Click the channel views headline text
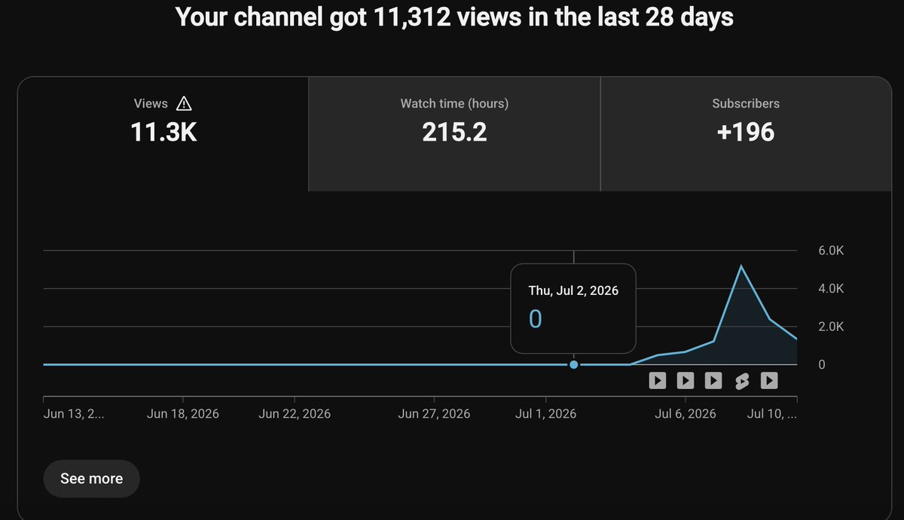This screenshot has height=520, width=904. click(x=454, y=17)
